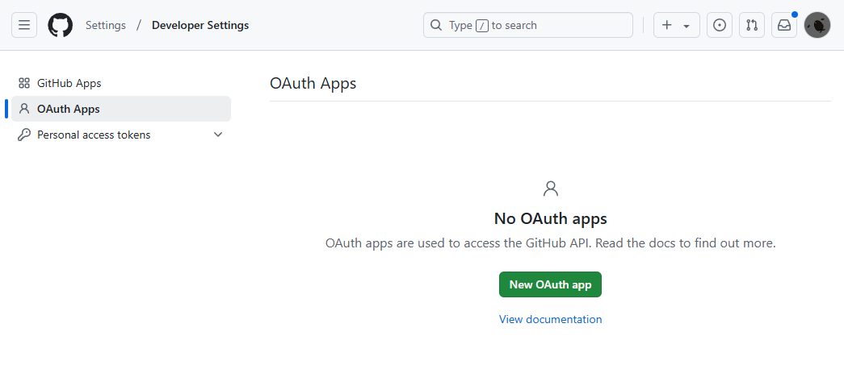Click the GitHub Apps grid icon
The image size is (844, 365).
coord(23,83)
